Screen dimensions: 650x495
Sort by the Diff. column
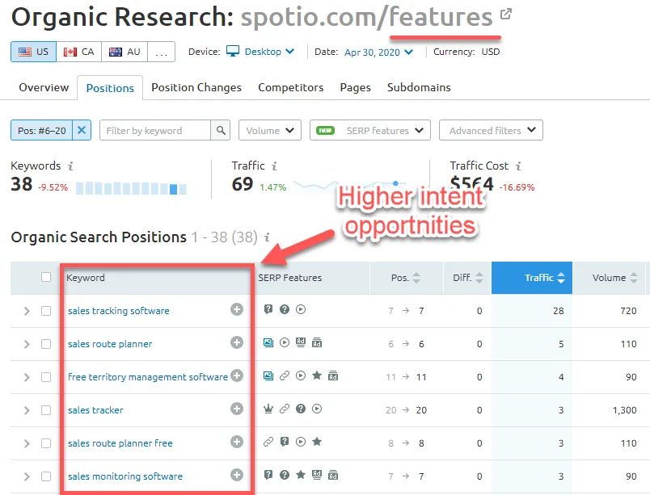tap(468, 278)
